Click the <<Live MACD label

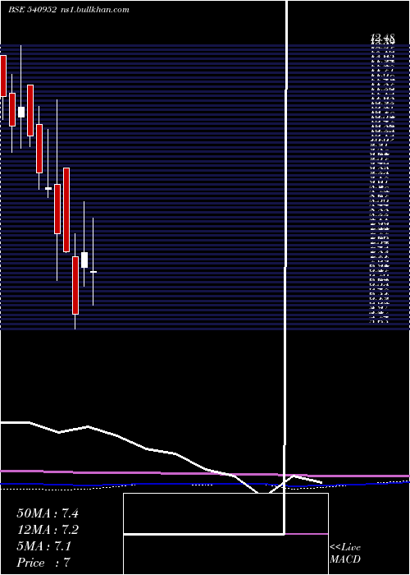click(345, 554)
